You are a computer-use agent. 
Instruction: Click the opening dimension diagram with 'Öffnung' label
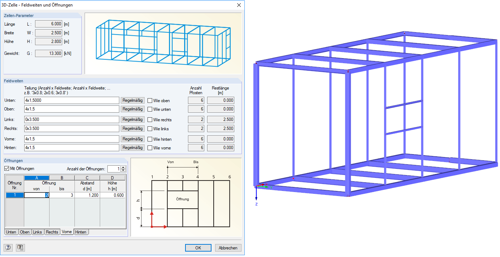(186, 197)
